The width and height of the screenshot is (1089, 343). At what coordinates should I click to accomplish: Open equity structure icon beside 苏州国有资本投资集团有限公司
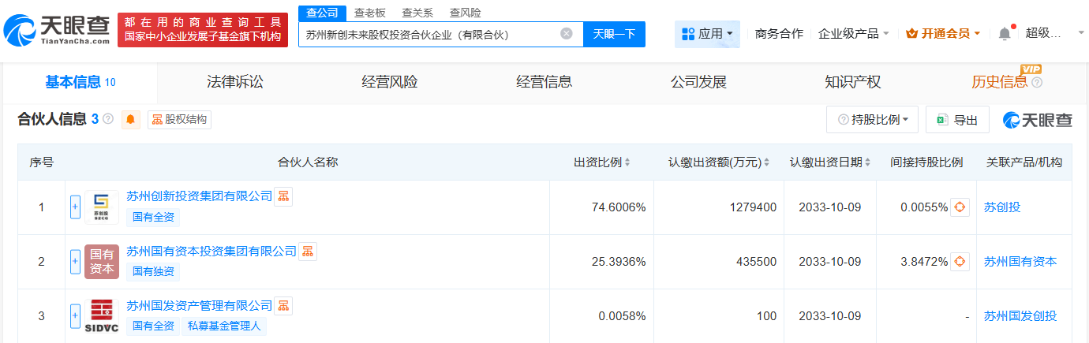pyautogui.click(x=308, y=252)
